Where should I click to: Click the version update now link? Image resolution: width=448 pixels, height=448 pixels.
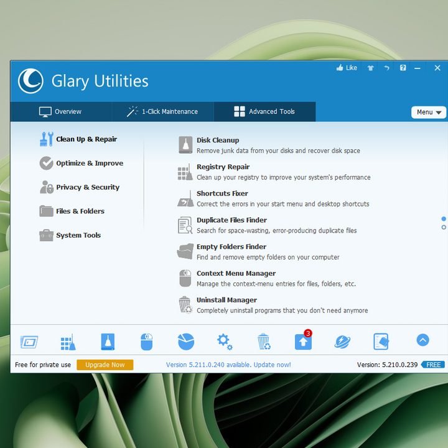pos(228,365)
